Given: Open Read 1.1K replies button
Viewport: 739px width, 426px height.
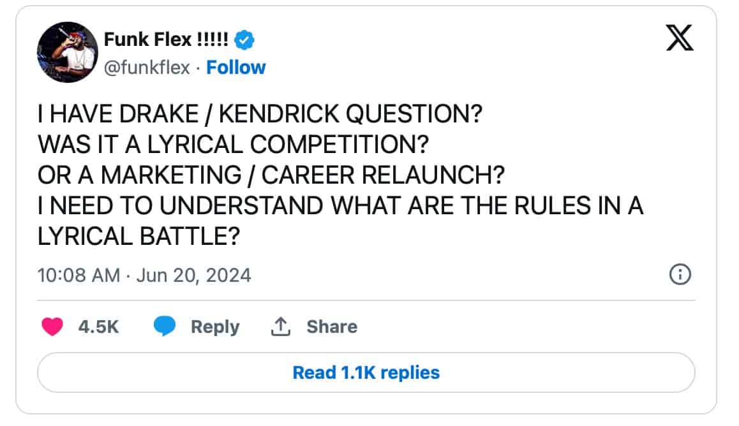Looking at the screenshot, I should click(366, 372).
